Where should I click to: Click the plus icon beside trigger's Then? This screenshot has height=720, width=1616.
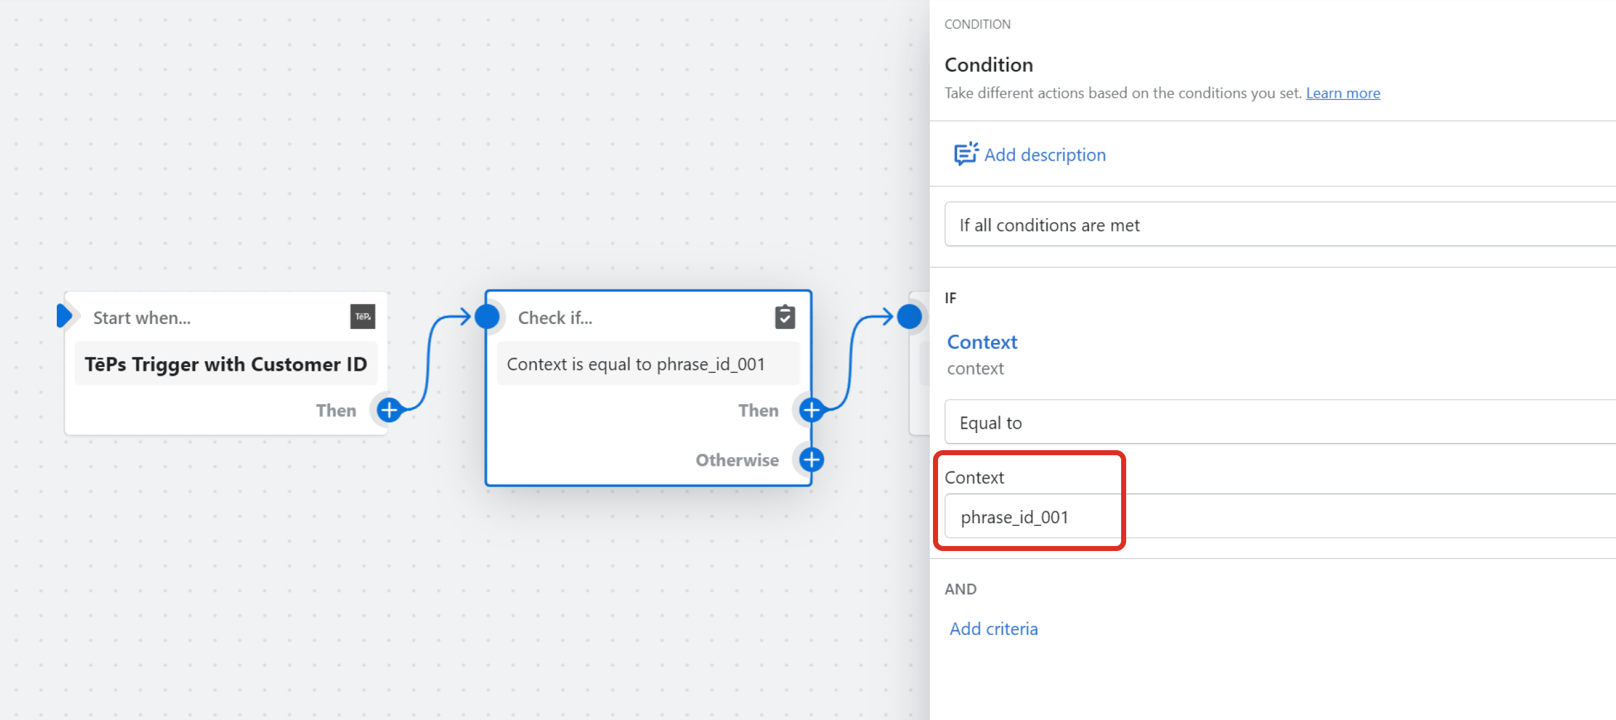click(389, 410)
